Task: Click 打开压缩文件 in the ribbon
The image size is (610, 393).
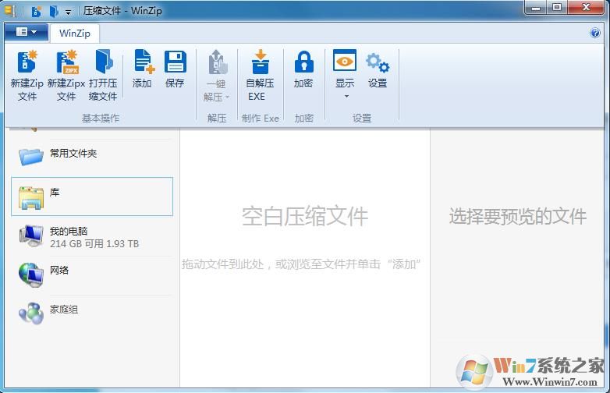Action: [103, 62]
